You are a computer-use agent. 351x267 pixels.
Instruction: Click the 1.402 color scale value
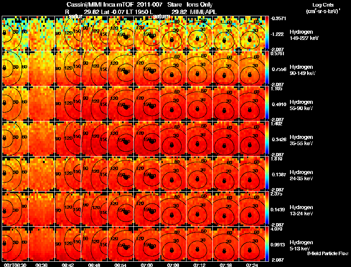click(276, 124)
